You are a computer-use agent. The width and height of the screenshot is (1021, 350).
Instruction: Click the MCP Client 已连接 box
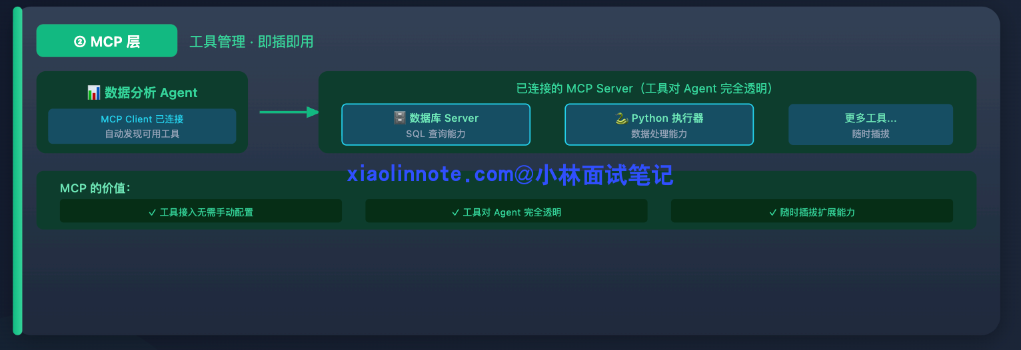142,126
